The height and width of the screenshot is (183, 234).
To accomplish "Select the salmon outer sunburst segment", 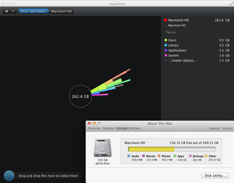I will [123, 73].
